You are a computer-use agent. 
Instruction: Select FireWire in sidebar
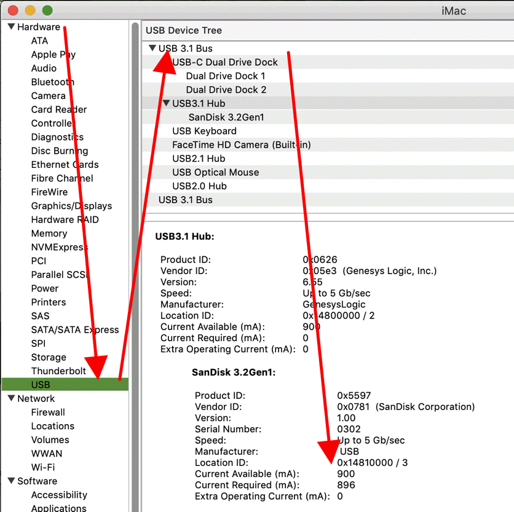point(50,192)
